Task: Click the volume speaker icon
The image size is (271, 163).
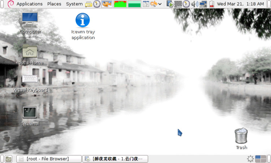Action: tap(195, 4)
